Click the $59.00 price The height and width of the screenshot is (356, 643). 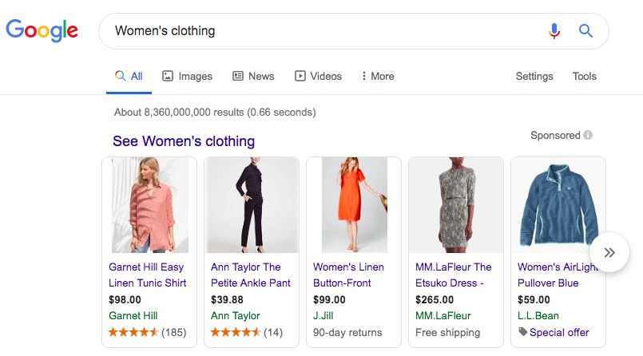[x=534, y=300]
